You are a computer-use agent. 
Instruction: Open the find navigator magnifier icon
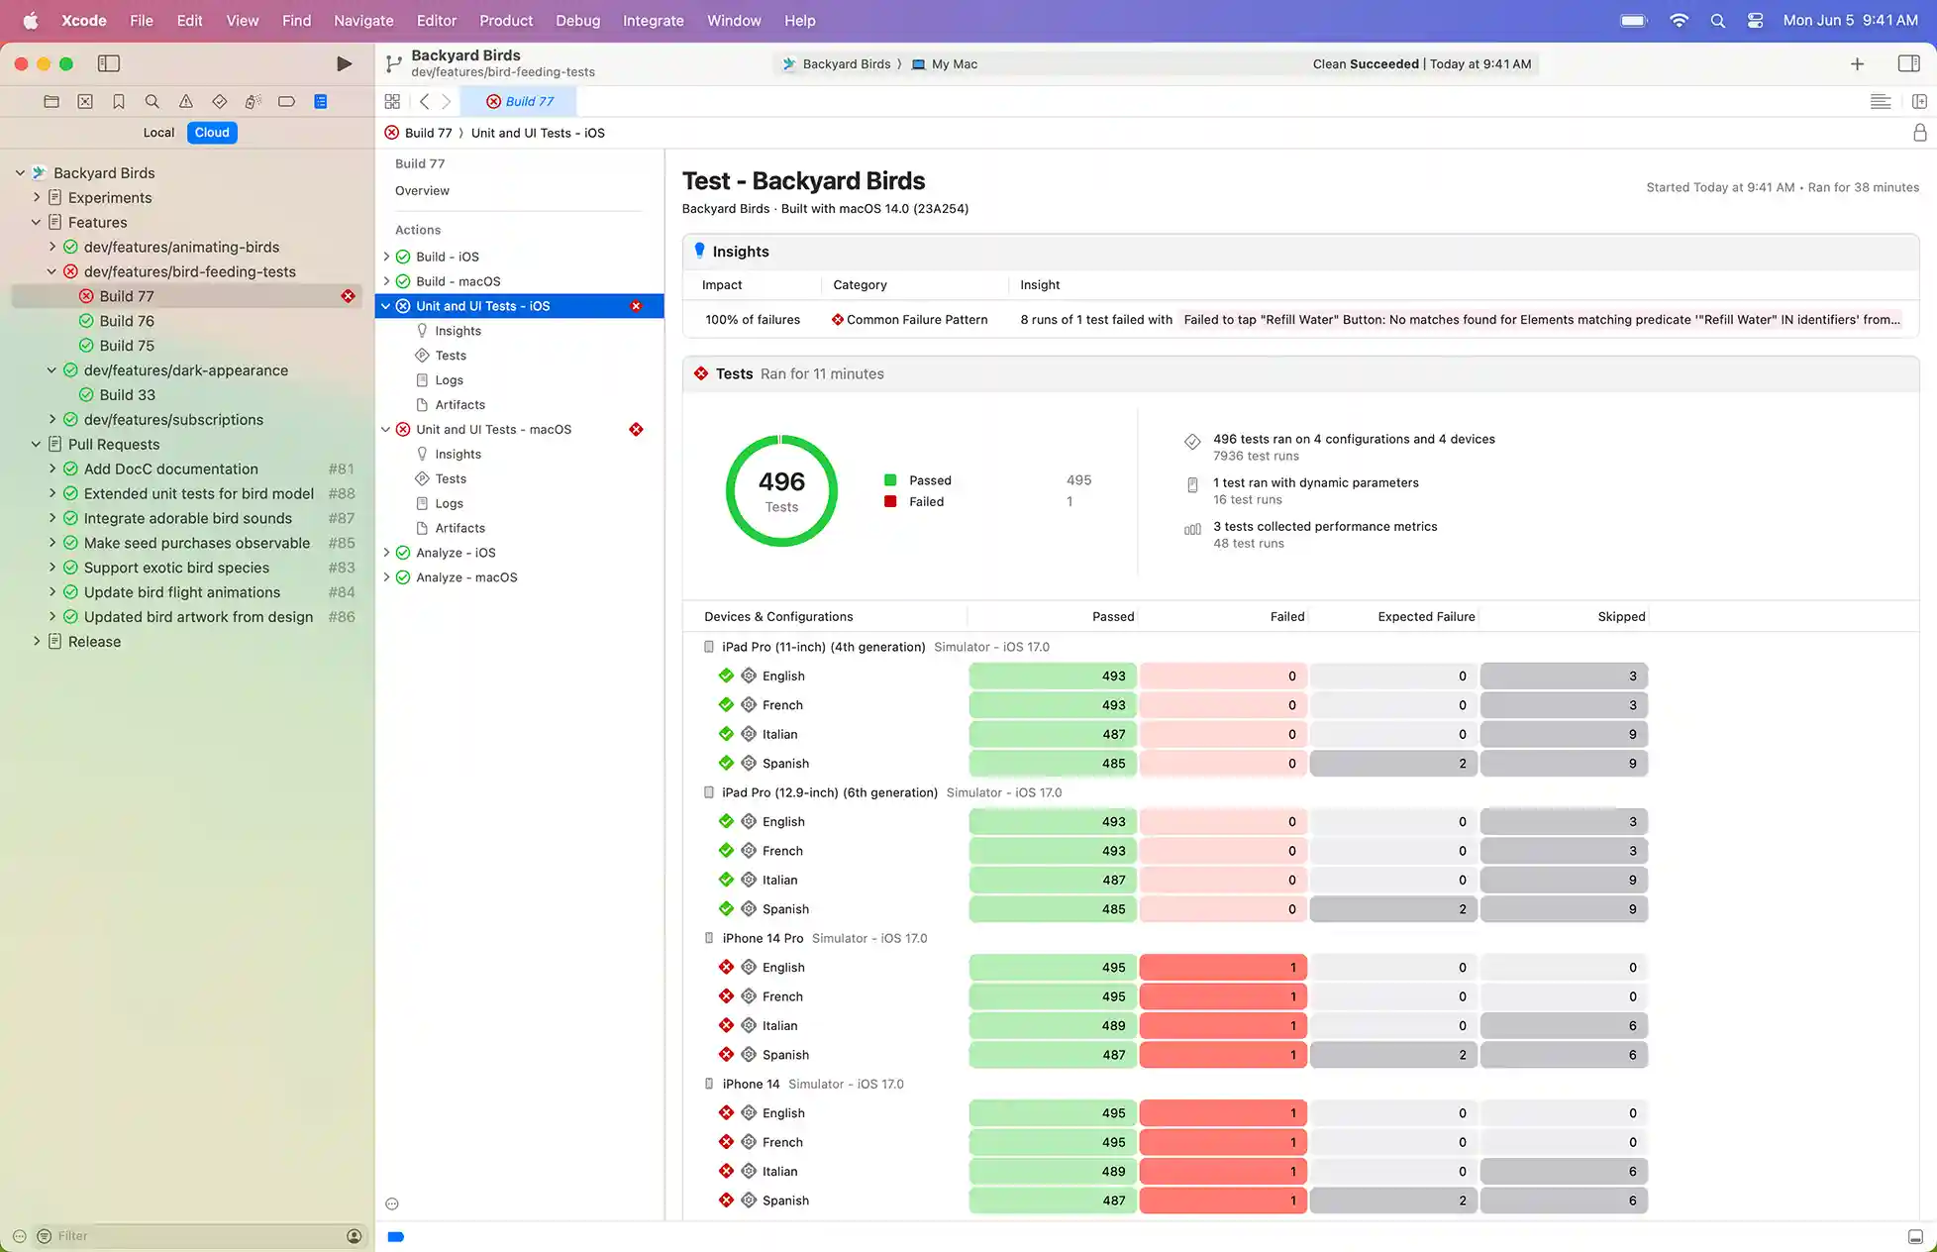tap(152, 101)
